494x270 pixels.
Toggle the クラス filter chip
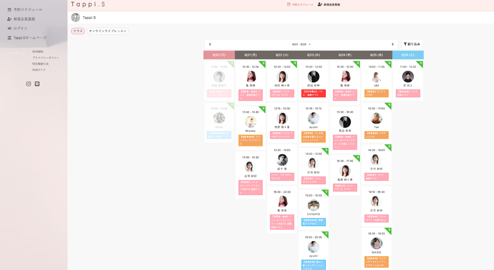[x=78, y=31]
